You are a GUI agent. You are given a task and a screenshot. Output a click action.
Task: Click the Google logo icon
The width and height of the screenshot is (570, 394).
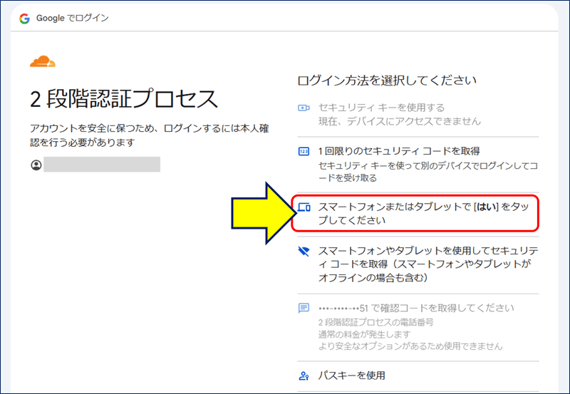tap(24, 19)
